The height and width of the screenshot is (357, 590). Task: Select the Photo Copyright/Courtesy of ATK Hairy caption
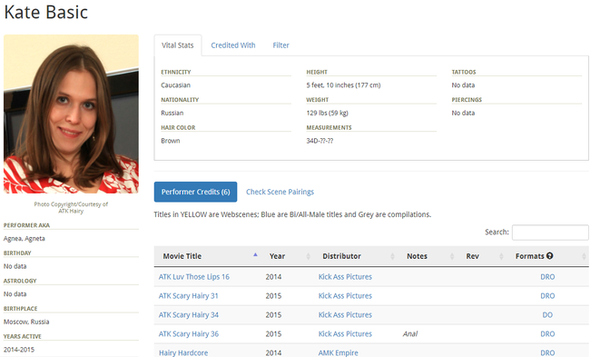[x=71, y=207]
